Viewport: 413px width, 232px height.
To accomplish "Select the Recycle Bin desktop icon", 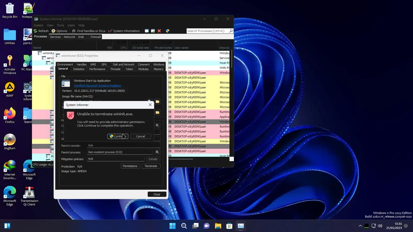I will [x=10, y=11].
